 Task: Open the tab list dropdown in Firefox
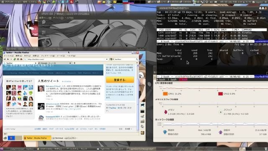137,63
